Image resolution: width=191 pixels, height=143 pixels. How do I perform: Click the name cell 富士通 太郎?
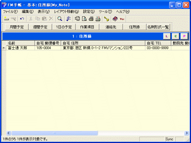[x=21, y=48]
